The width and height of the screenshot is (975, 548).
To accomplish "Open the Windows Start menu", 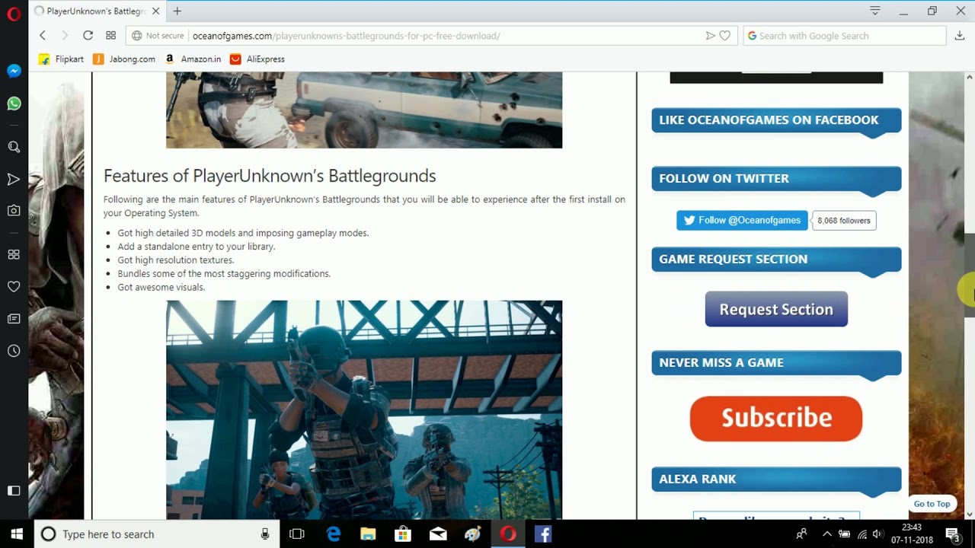I will [17, 534].
